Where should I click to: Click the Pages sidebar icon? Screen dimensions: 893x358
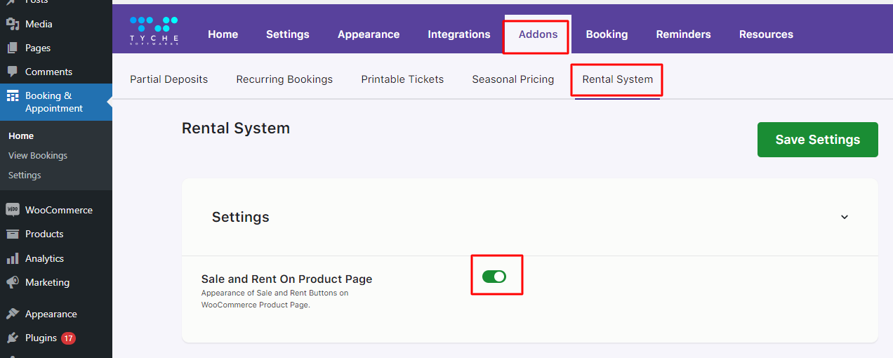point(12,48)
